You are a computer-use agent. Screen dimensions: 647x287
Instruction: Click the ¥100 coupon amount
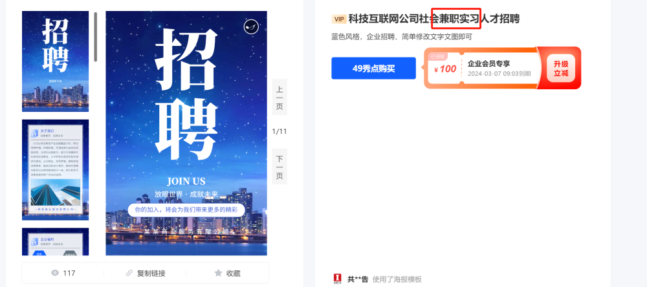(x=445, y=69)
